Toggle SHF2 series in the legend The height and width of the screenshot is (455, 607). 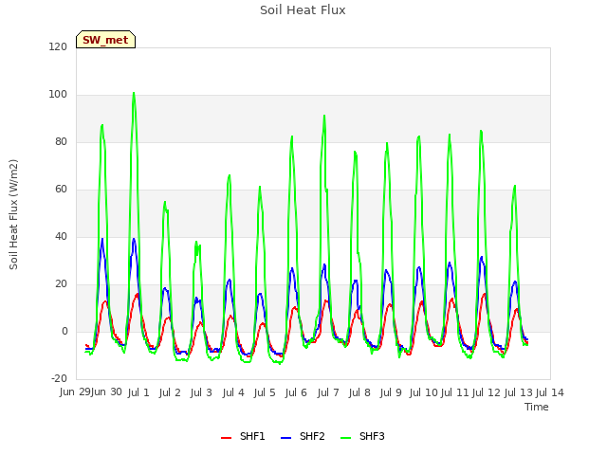pyautogui.click(x=303, y=436)
